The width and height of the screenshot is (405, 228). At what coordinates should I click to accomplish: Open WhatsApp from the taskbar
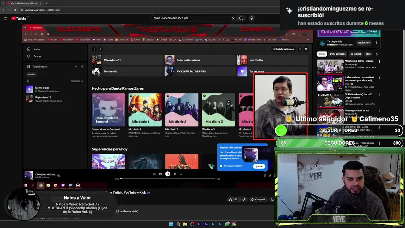[227, 224]
